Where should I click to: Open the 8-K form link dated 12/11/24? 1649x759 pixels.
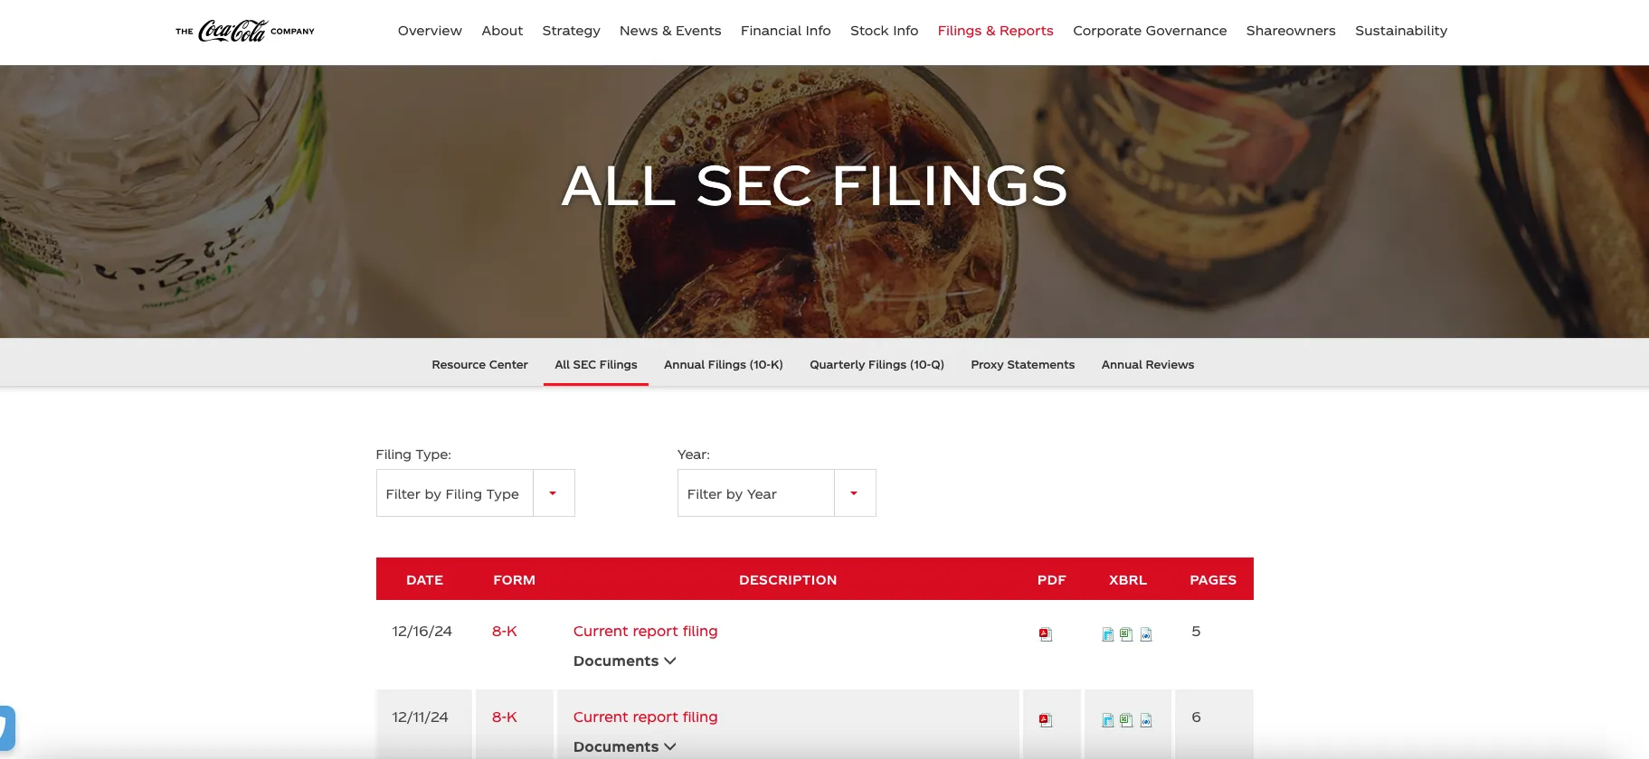(x=505, y=717)
